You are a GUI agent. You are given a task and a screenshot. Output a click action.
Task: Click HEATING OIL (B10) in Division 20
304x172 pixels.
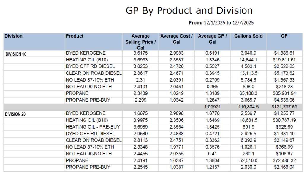[87, 120]
